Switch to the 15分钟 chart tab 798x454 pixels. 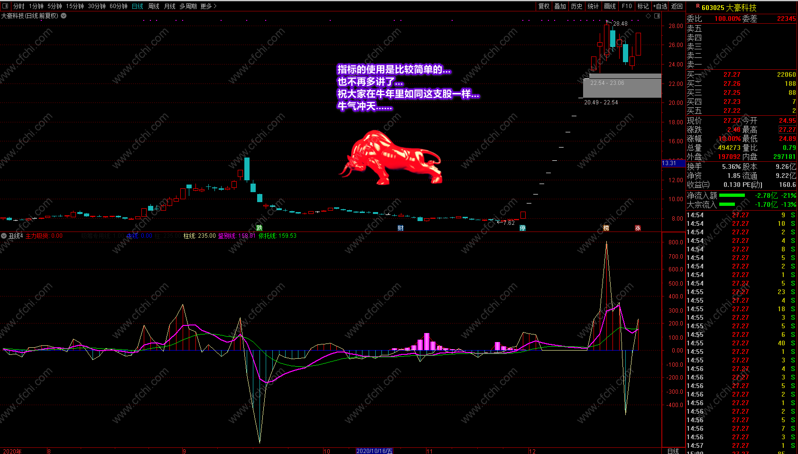tap(75, 6)
